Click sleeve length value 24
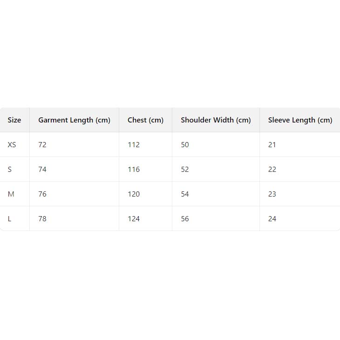The image size is (340, 340). pyautogui.click(x=272, y=219)
